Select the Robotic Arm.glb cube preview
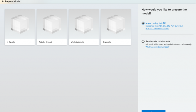The image size is (196, 112). (52, 24)
